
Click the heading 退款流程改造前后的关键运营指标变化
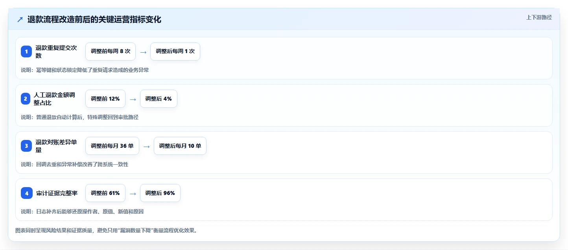tap(94, 20)
